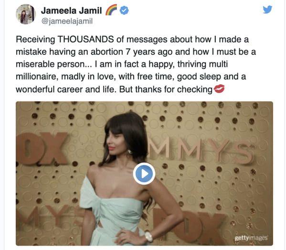This screenshot has width=286, height=250.
Task: Click the OX letters left of her face
Action: [x=42, y=148]
